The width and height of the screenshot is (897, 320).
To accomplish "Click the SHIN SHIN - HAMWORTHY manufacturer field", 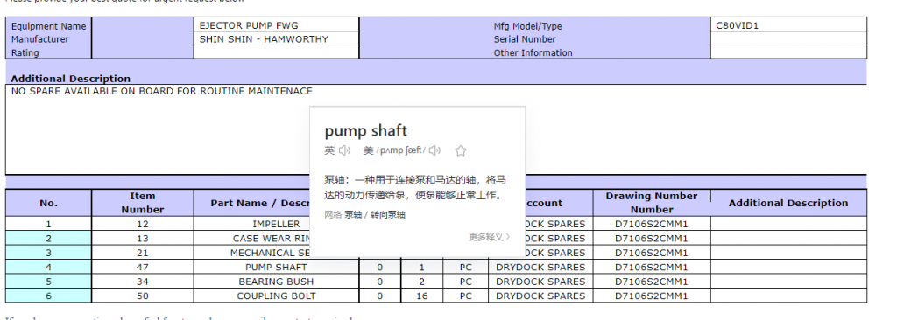I will tap(276, 38).
